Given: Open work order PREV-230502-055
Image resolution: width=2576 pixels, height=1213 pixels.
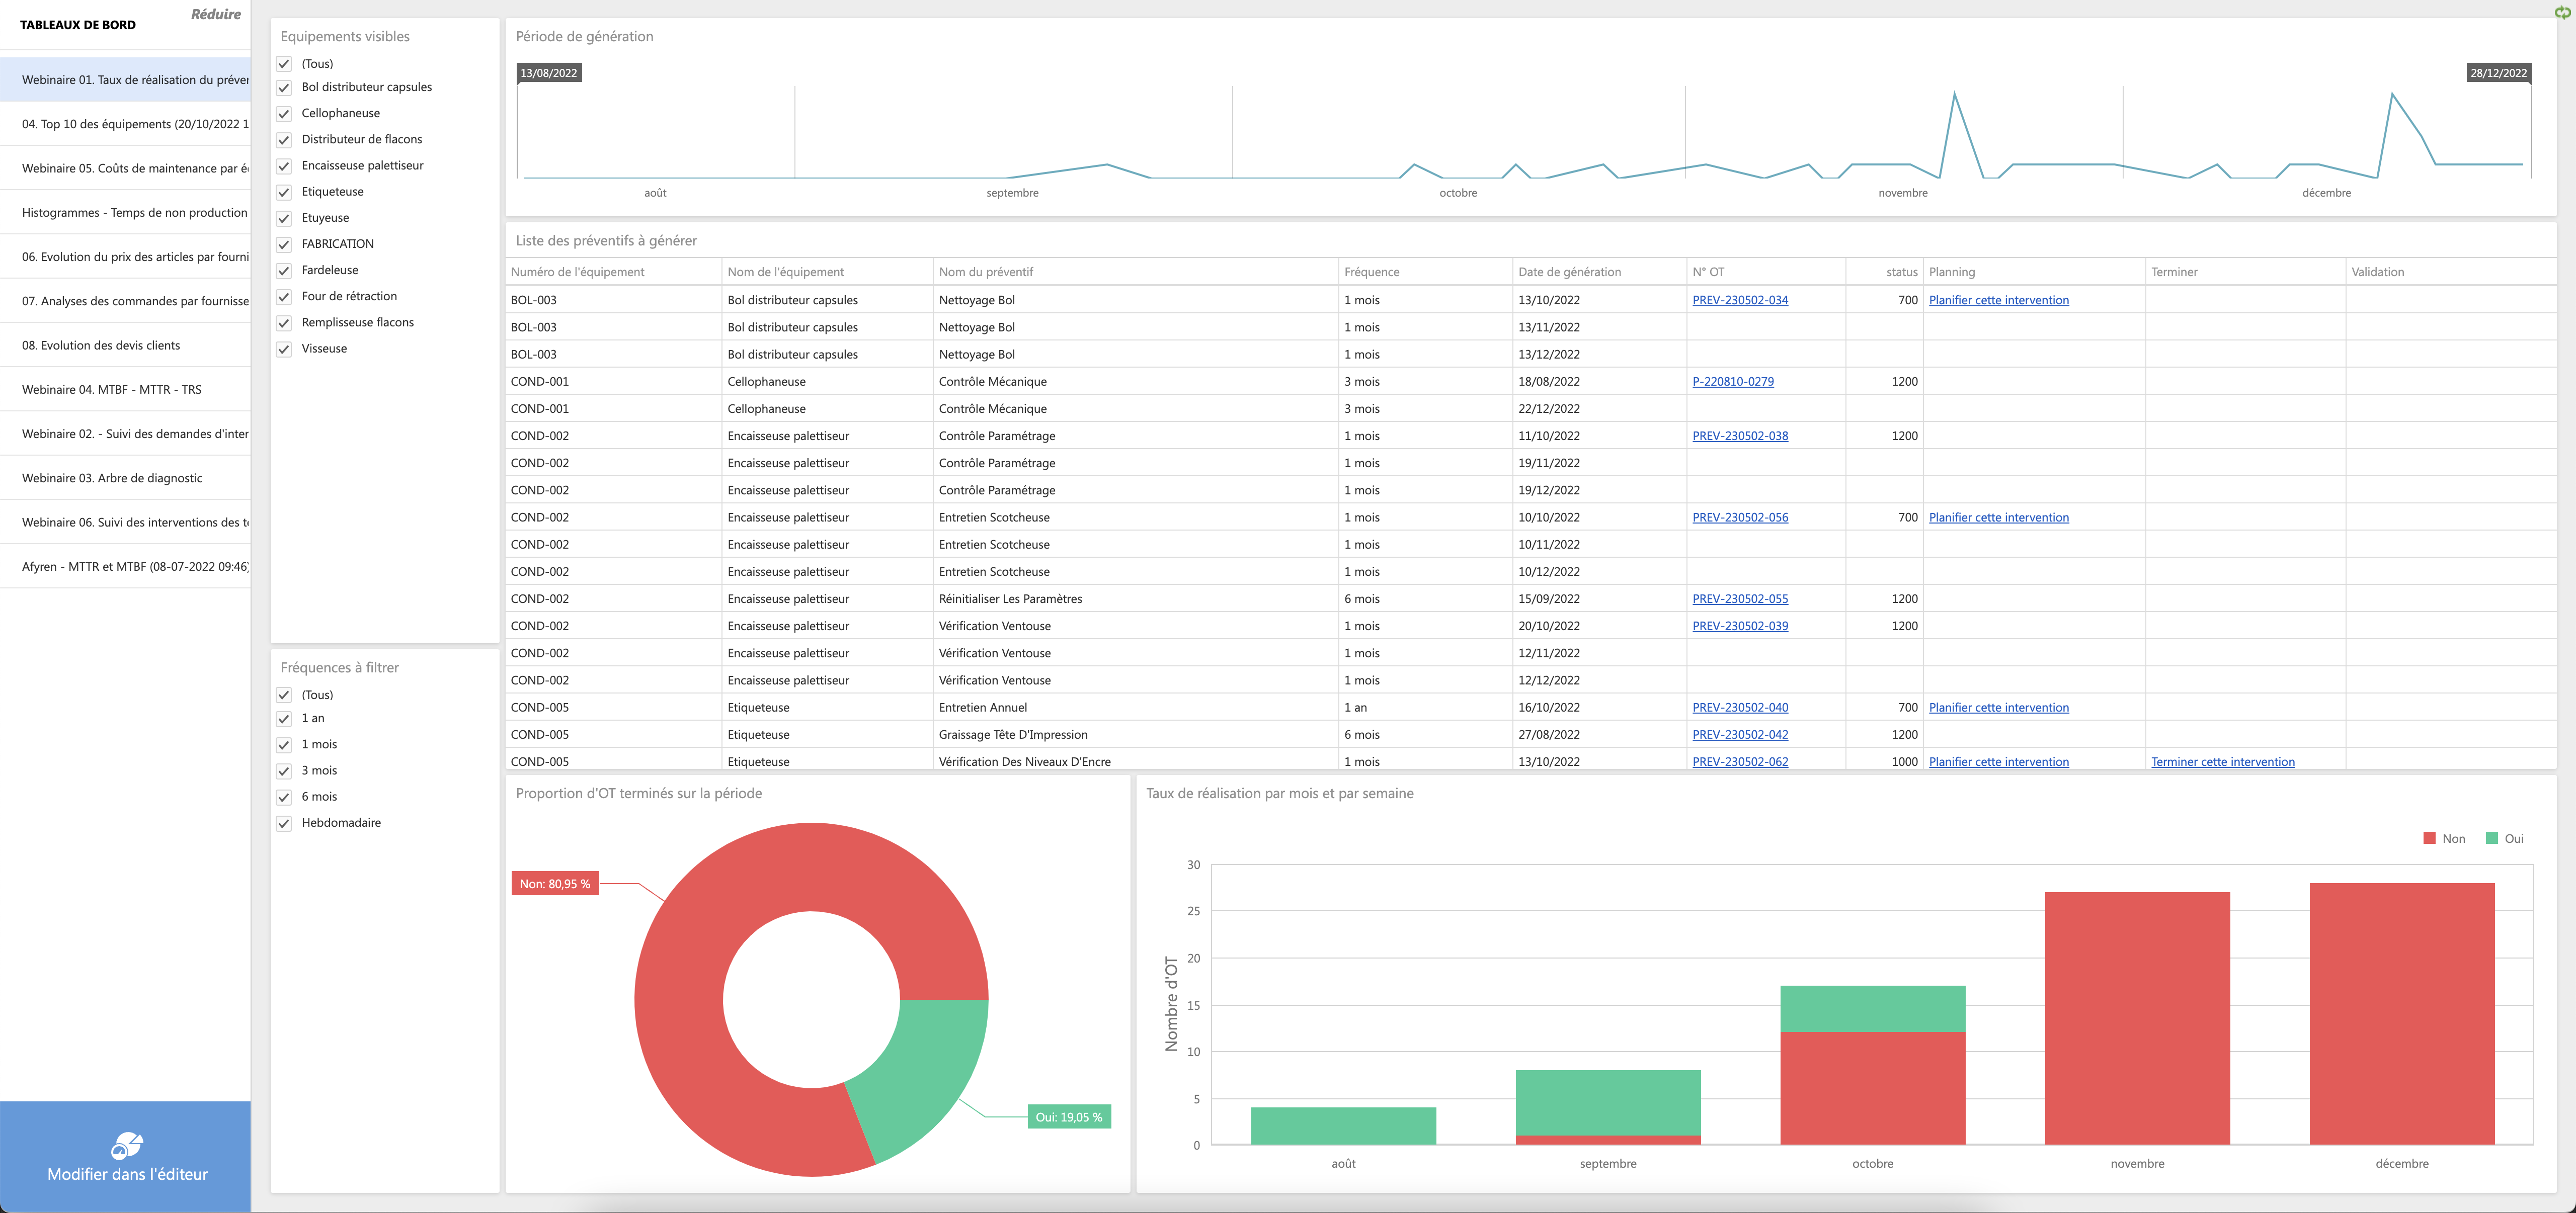Looking at the screenshot, I should [1740, 599].
